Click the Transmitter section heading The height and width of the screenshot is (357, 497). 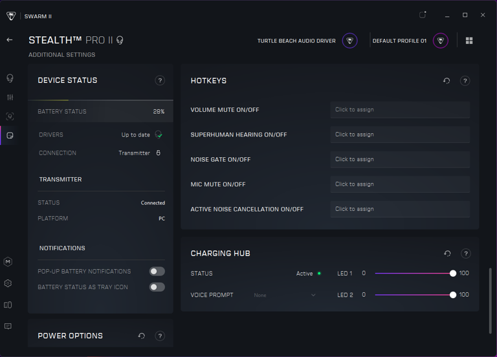tap(61, 179)
